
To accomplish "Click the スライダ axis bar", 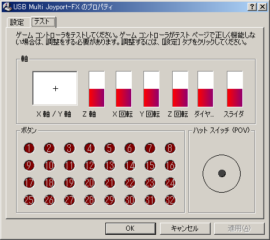I will click(x=235, y=89).
